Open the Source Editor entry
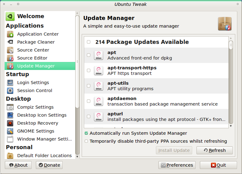This screenshot has height=174, width=242. (x=40, y=58)
